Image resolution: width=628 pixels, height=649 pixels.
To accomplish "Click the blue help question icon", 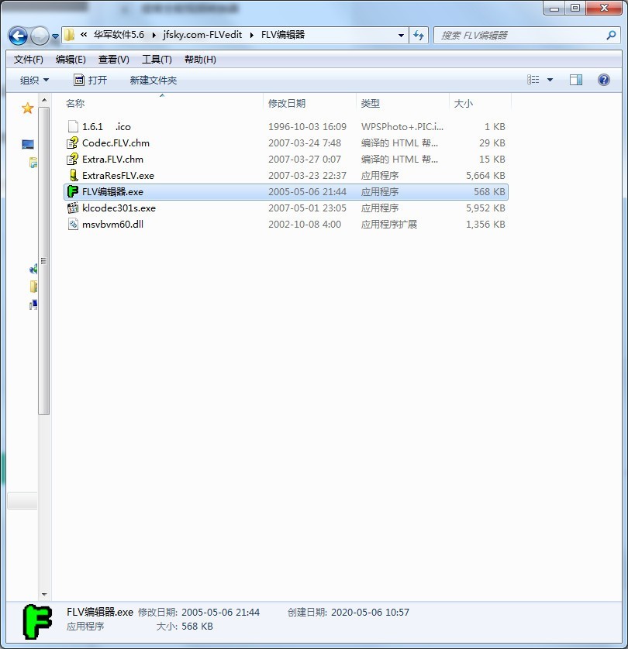I will 604,80.
